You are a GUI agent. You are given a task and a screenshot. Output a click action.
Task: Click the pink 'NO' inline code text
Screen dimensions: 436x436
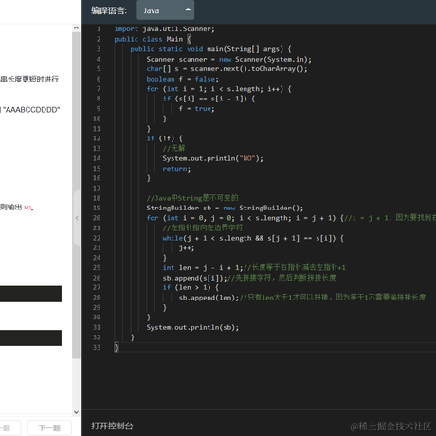[27, 208]
